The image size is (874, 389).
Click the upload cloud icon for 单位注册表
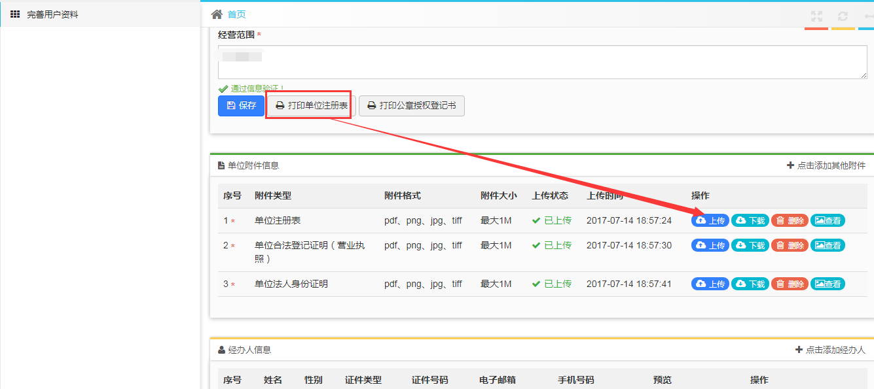pyautogui.click(x=700, y=220)
